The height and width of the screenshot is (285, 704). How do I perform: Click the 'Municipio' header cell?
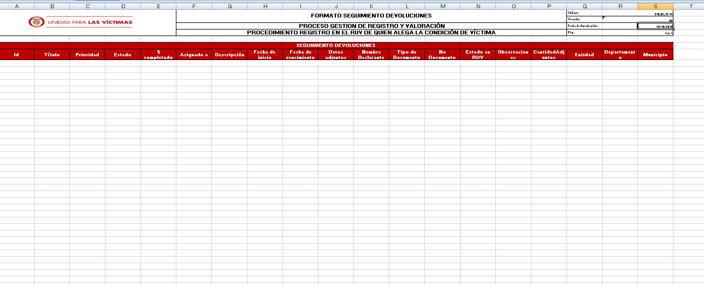(655, 55)
